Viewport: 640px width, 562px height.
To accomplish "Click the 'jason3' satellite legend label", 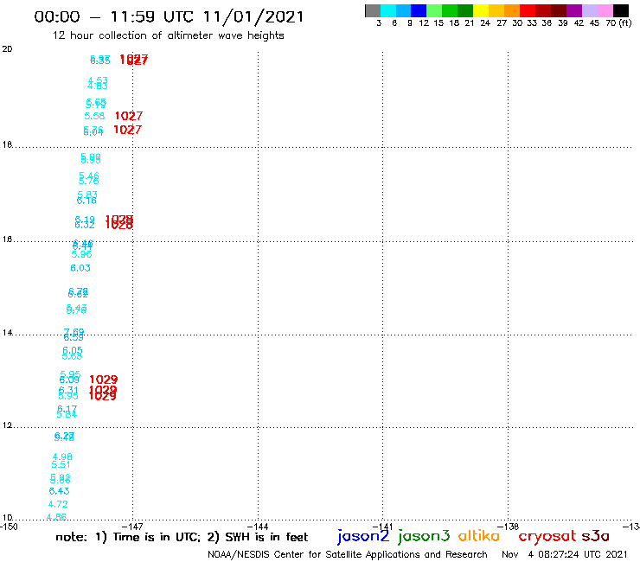I will [x=424, y=536].
